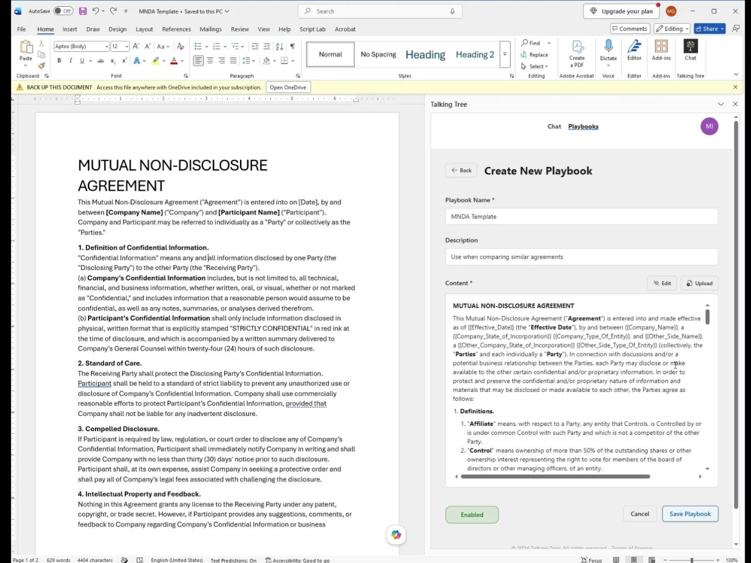Open font color dropdown arrow
Viewport: 751px width, 563px height.
pyautogui.click(x=183, y=61)
